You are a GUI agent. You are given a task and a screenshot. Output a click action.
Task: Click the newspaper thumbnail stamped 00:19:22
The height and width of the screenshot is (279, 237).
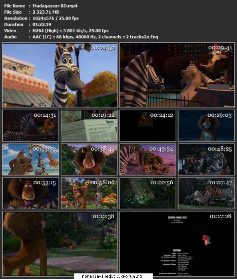(89, 126)
